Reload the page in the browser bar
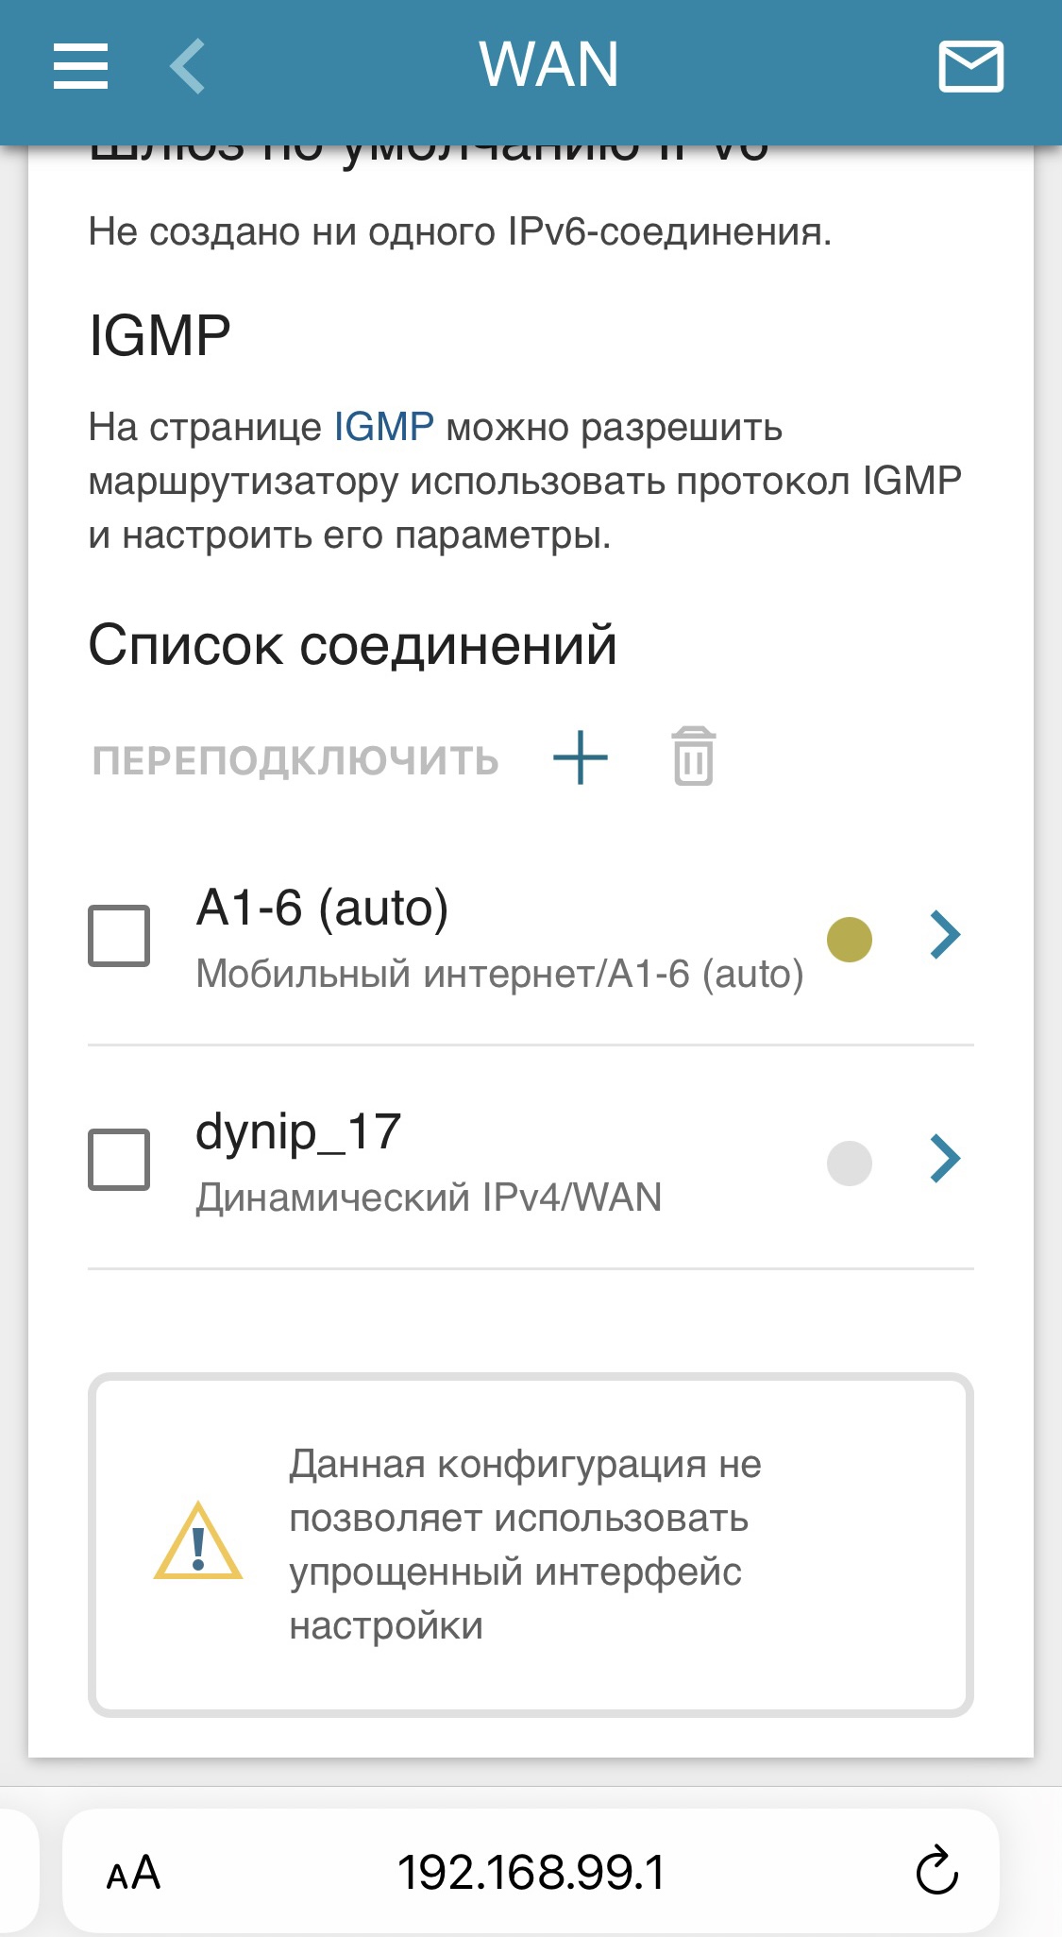Viewport: 1062px width, 1937px height. 936,1870
